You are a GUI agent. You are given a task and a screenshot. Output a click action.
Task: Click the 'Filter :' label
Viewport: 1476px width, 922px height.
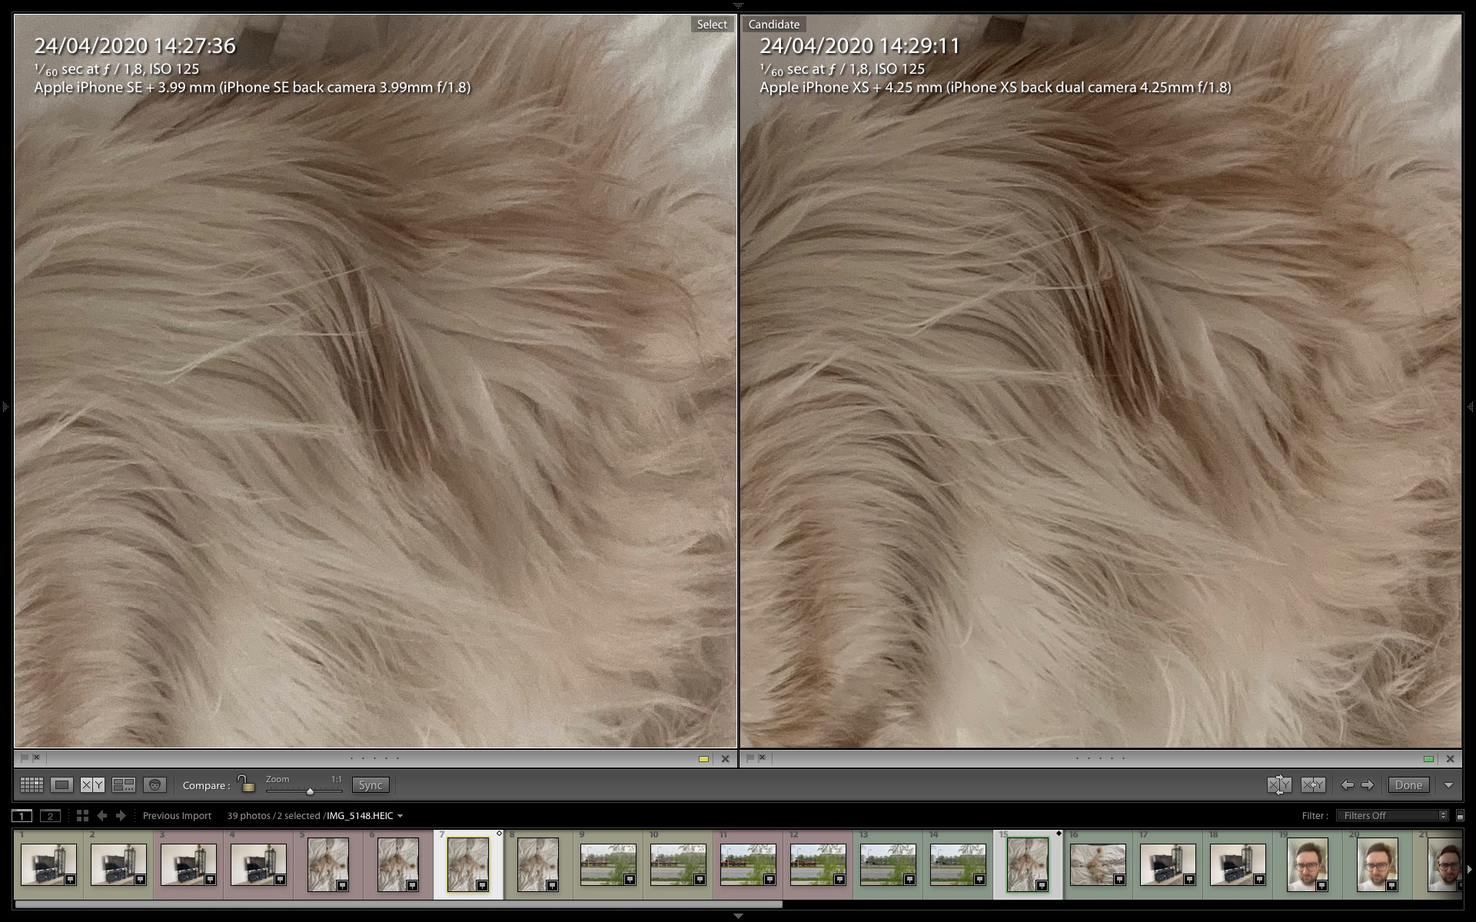tap(1315, 815)
